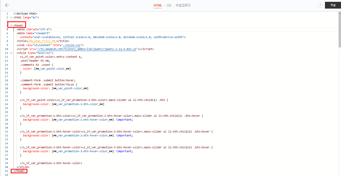Open the jquery-1.12.4.min.js script URL

click(x=87, y=49)
